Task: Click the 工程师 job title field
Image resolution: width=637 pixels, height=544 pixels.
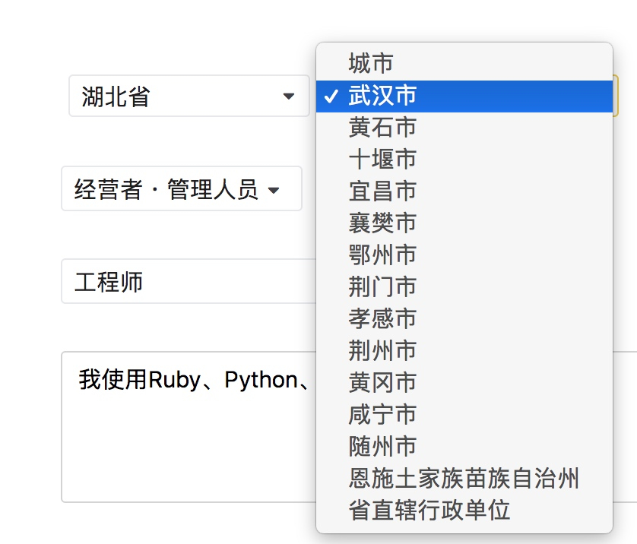Action: point(189,281)
